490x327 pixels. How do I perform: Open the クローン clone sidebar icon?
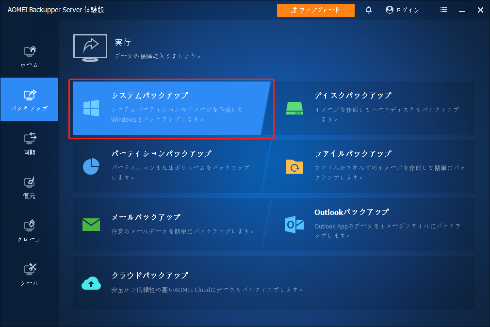coord(30,226)
